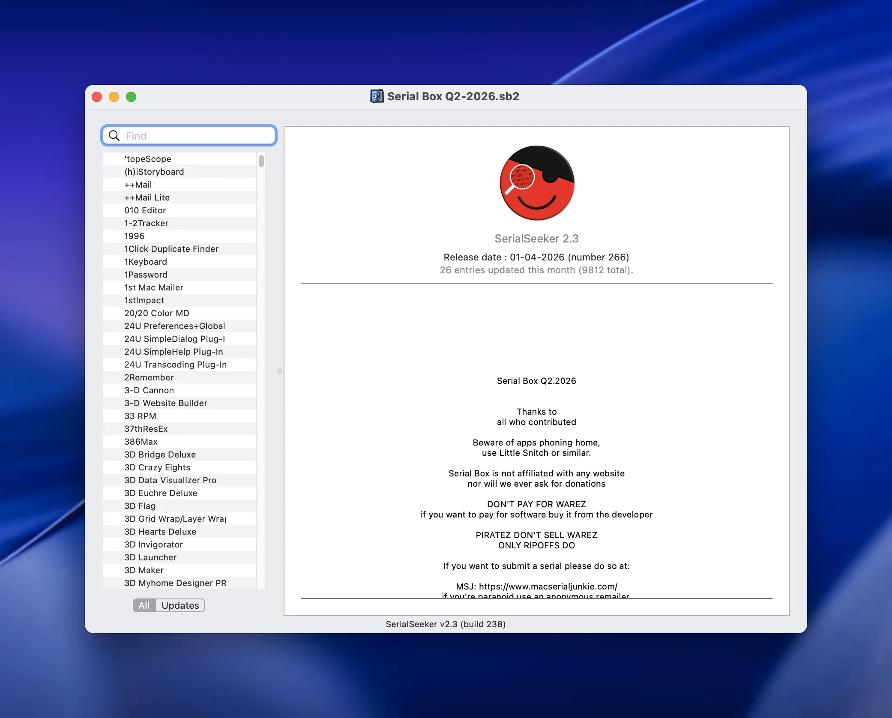Screen dimensions: 892x718
Task: Select 3D Data Visualizer Pro
Action: coord(180,480)
